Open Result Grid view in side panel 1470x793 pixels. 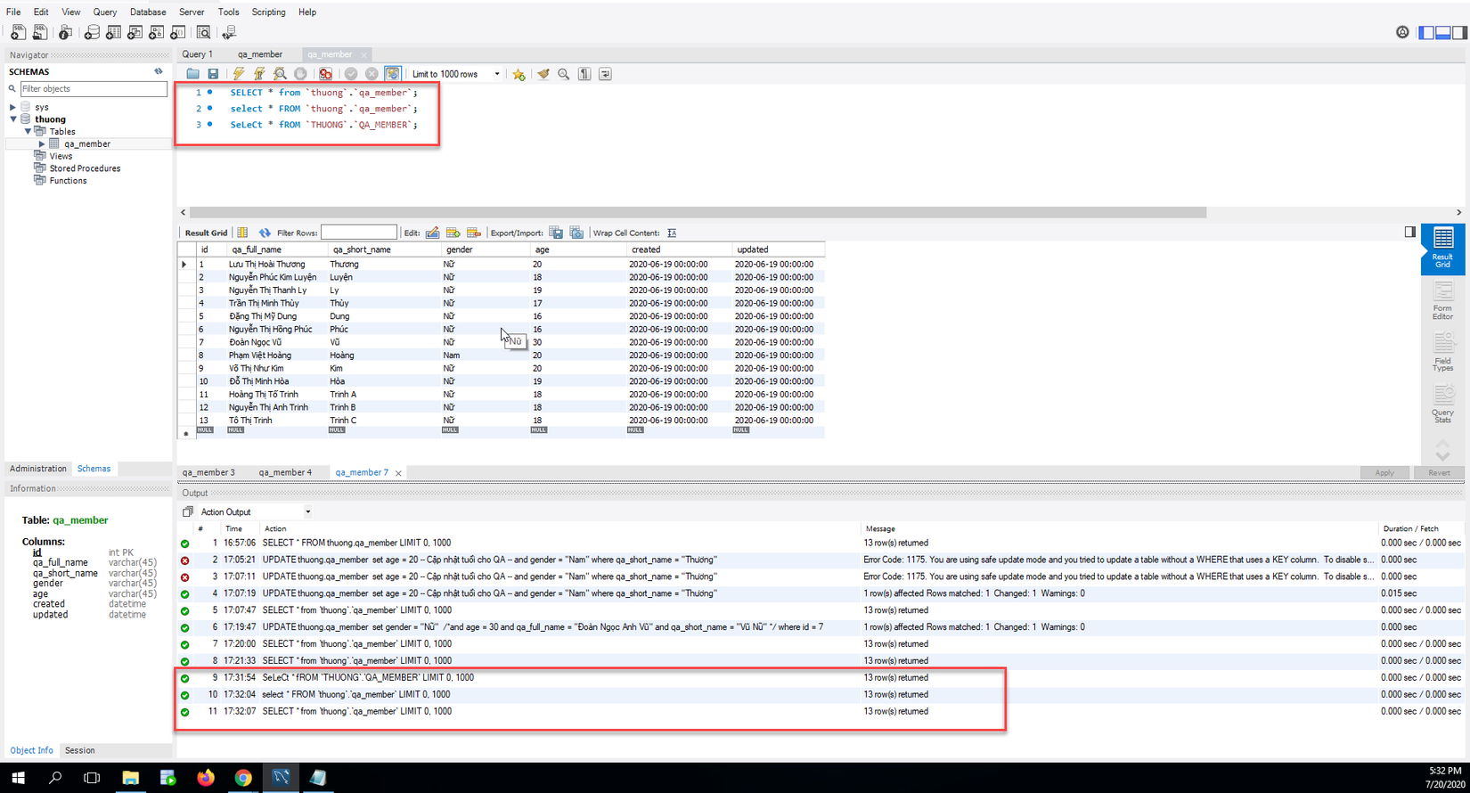(x=1442, y=248)
